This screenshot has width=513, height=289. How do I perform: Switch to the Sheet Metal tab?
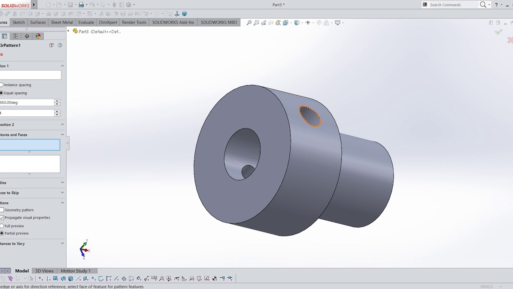62,22
